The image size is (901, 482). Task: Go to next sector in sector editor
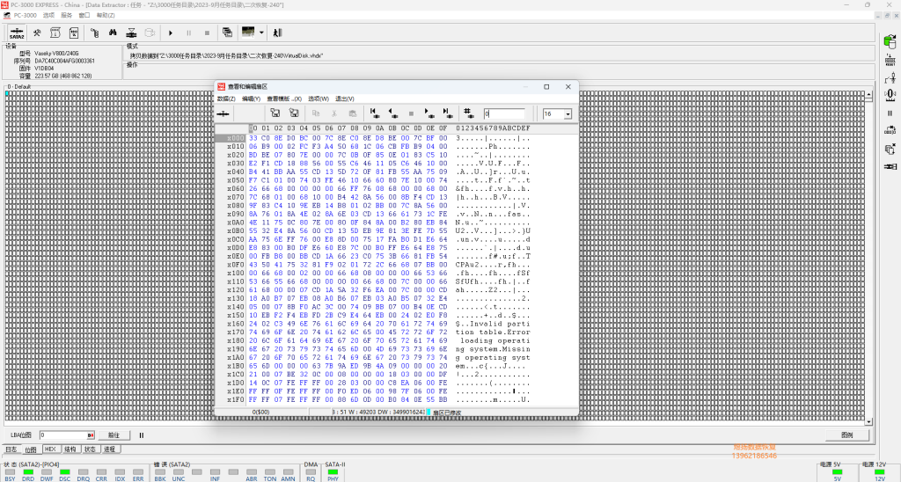pyautogui.click(x=429, y=113)
